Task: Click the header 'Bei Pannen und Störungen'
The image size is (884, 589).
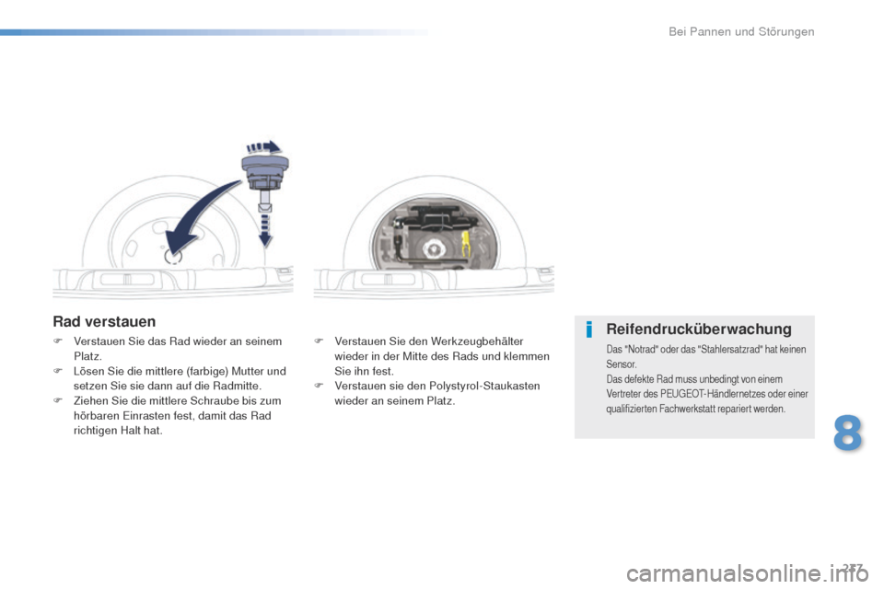Action: coord(741,31)
